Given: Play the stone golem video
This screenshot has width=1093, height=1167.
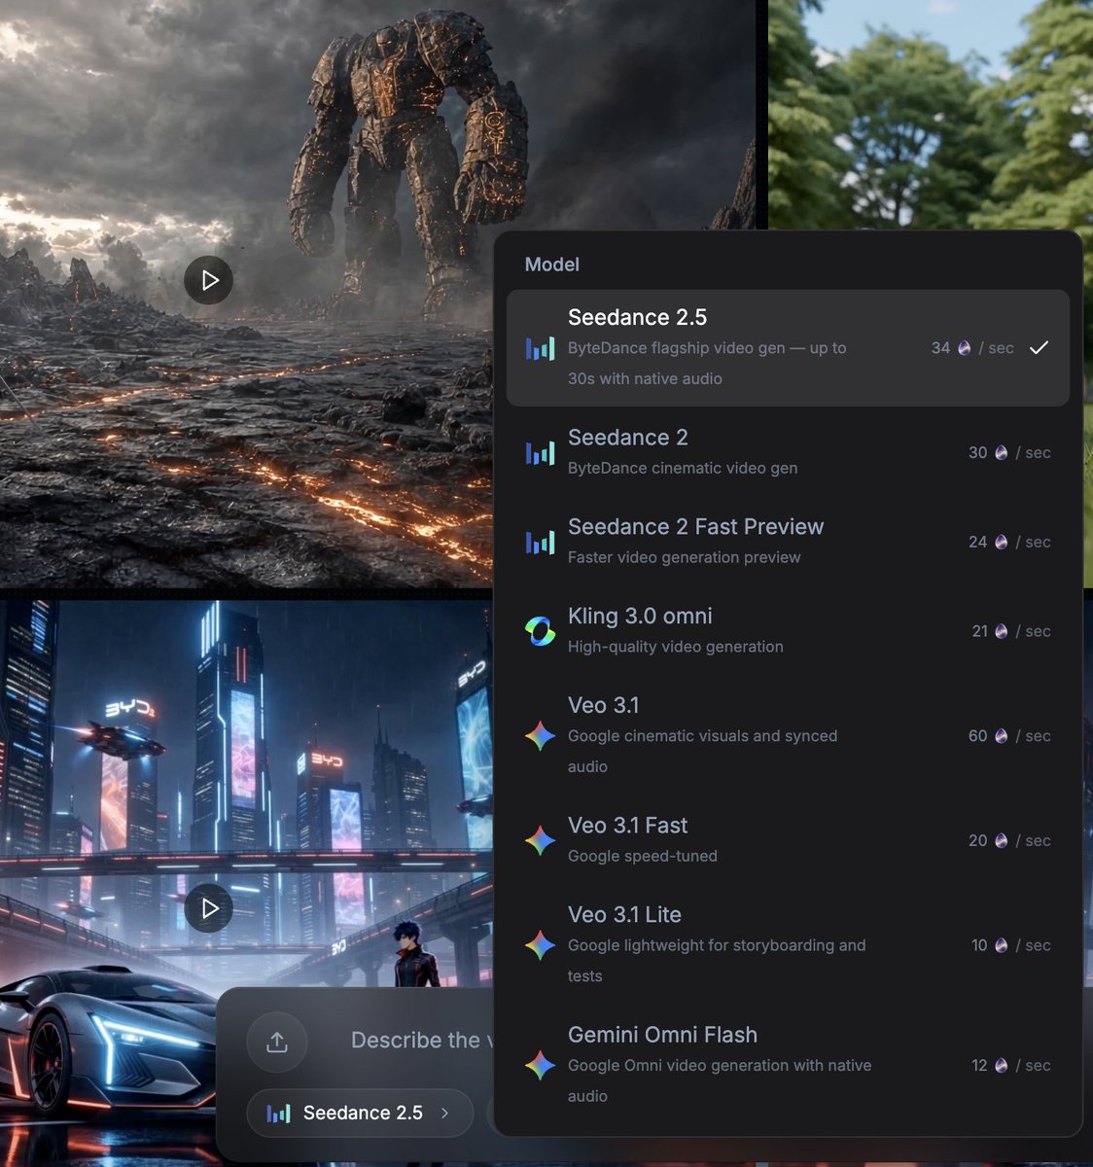Looking at the screenshot, I should [209, 280].
